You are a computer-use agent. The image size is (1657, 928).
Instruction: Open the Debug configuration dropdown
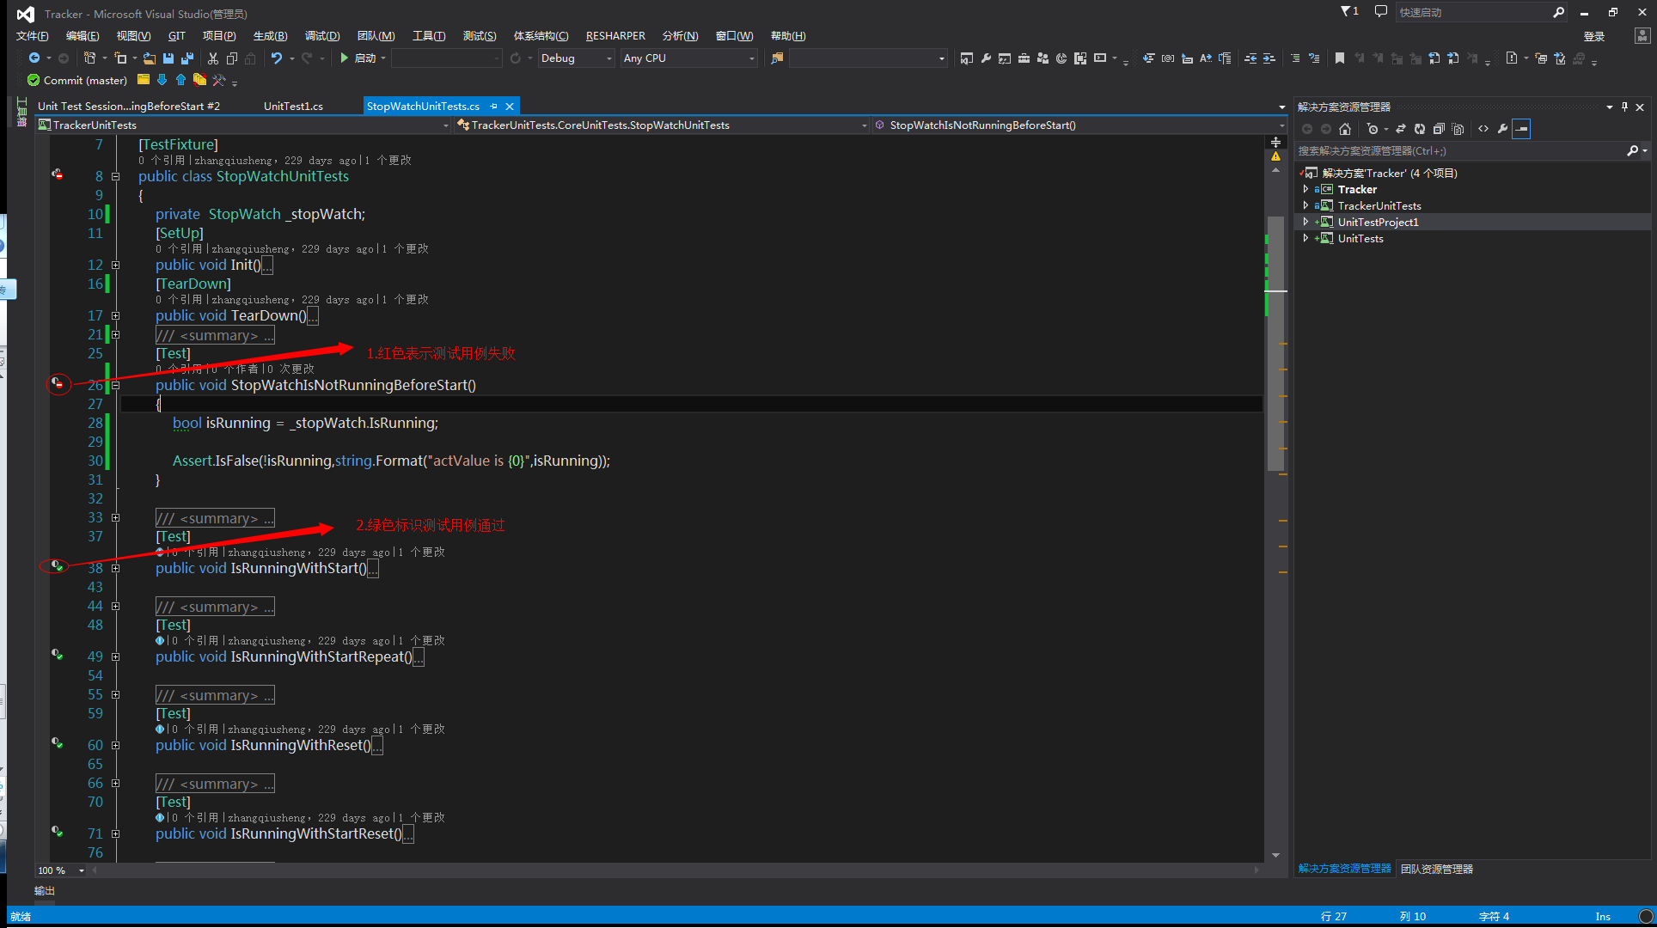tap(576, 58)
